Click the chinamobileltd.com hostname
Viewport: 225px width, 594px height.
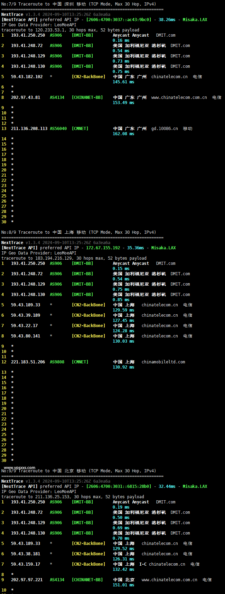(163, 362)
